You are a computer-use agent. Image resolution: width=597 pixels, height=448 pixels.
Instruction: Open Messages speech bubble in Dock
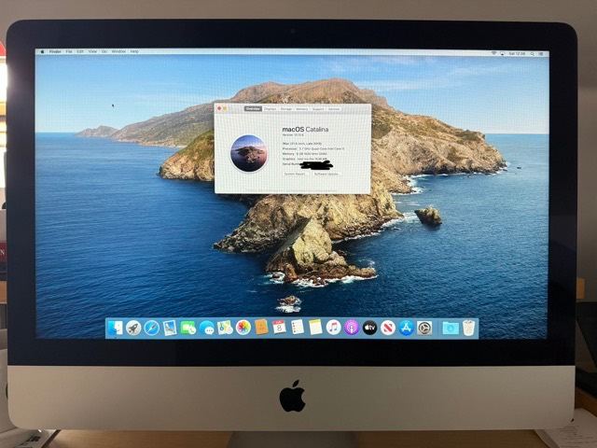coord(206,328)
